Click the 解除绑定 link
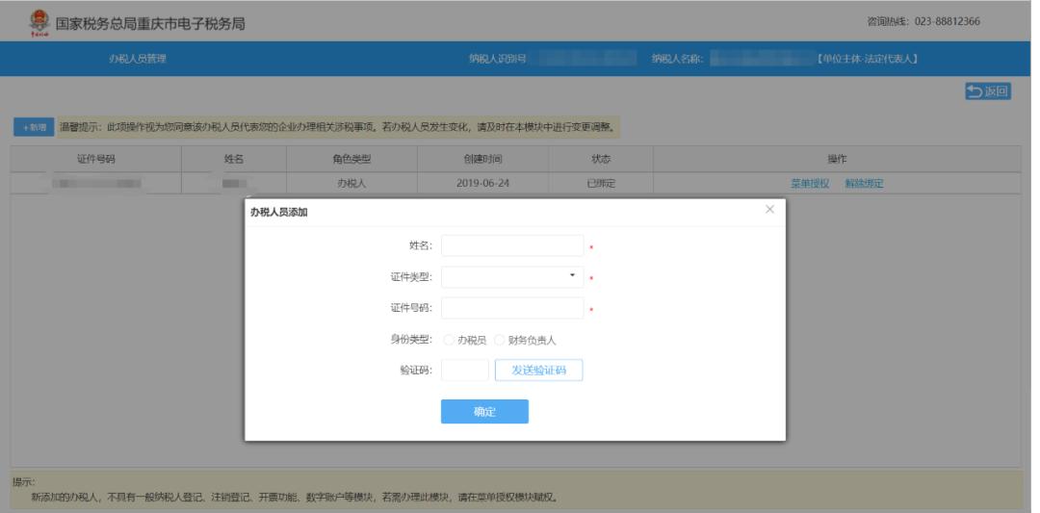This screenshot has height=513, width=1040. [x=864, y=183]
